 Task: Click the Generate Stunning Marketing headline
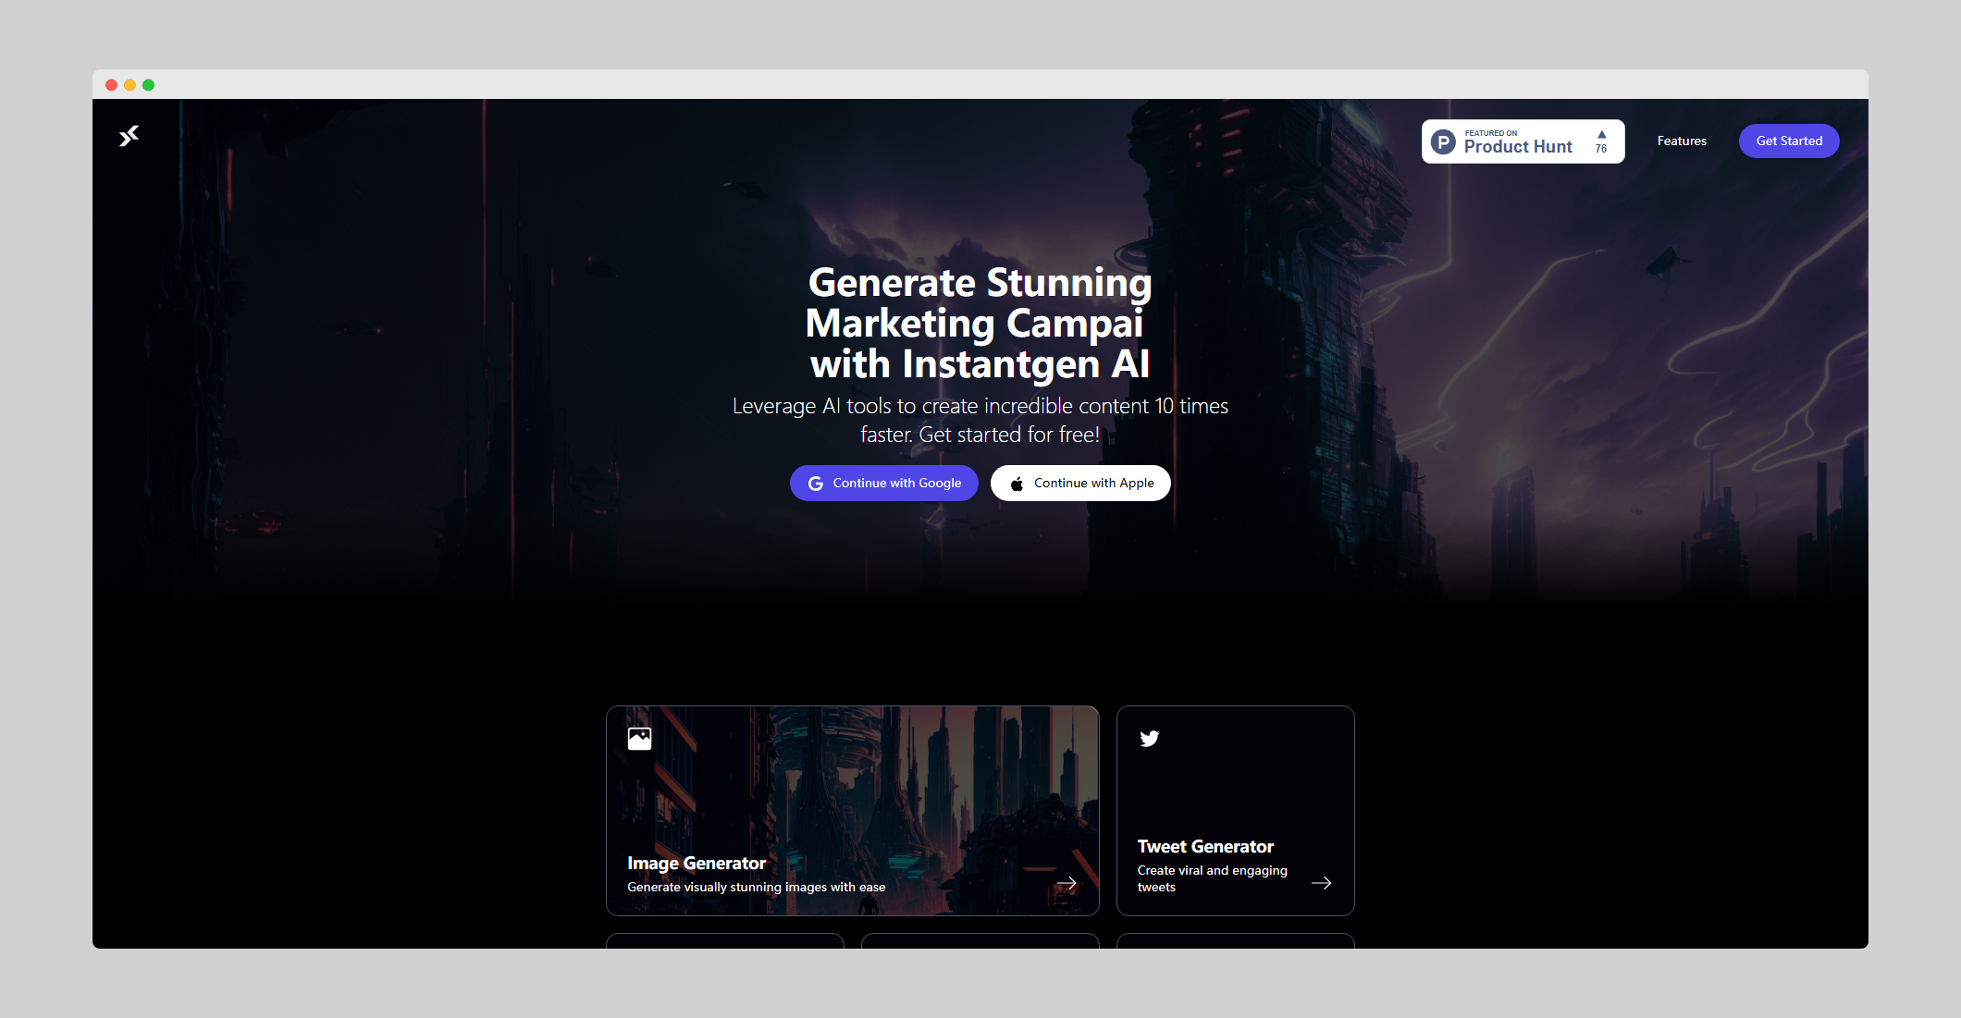(x=980, y=323)
